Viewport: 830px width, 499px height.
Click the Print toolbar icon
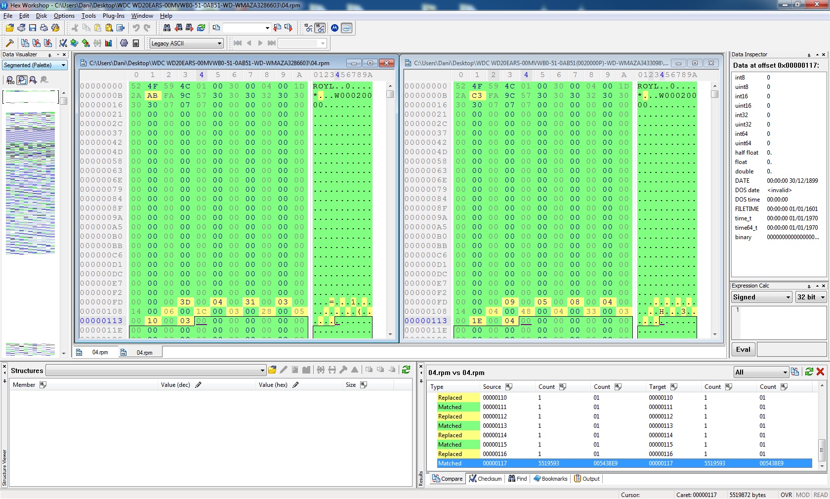tap(44, 28)
